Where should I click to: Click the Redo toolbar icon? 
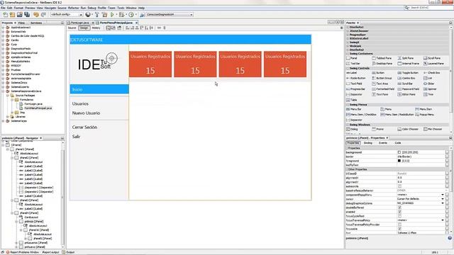pyautogui.click(x=43, y=14)
